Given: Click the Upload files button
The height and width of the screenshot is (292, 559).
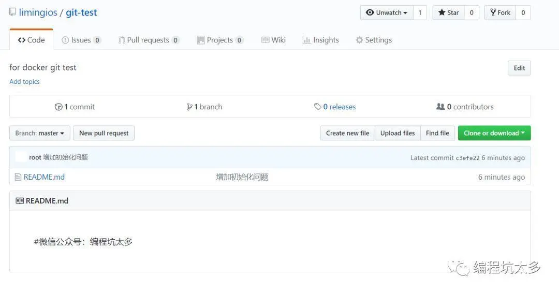Looking at the screenshot, I should tap(398, 133).
